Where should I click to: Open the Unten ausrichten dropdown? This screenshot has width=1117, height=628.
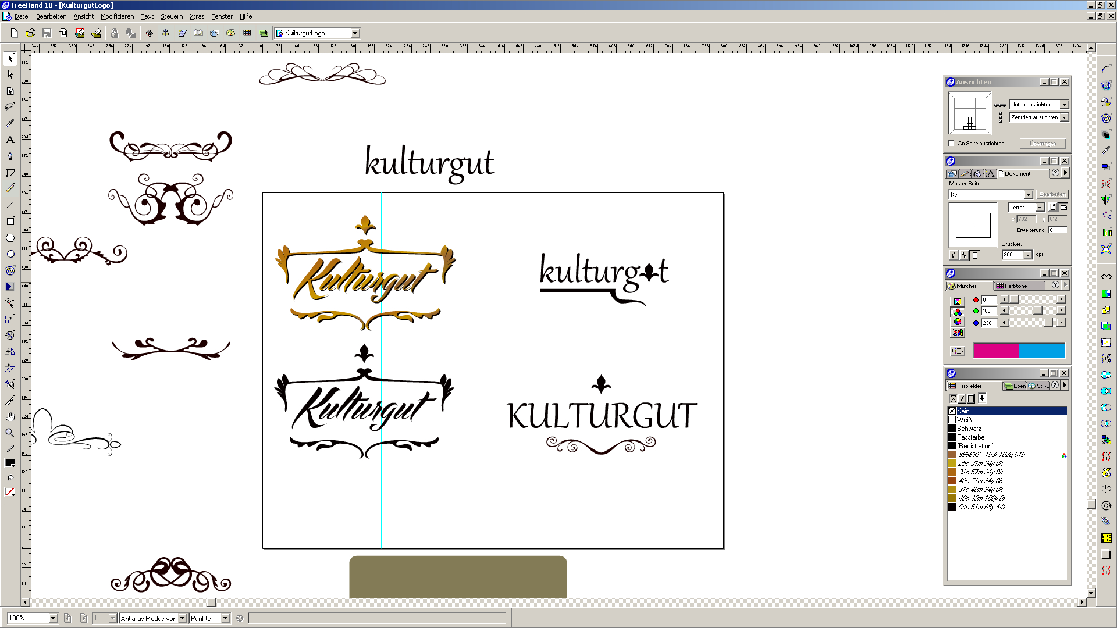pos(1065,105)
